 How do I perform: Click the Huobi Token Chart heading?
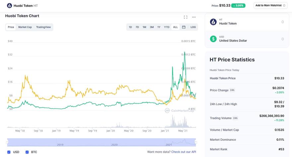click(x=22, y=16)
